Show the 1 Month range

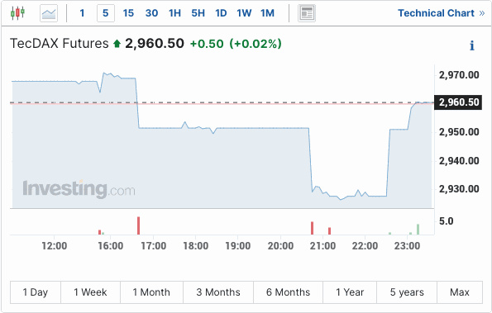[151, 292]
